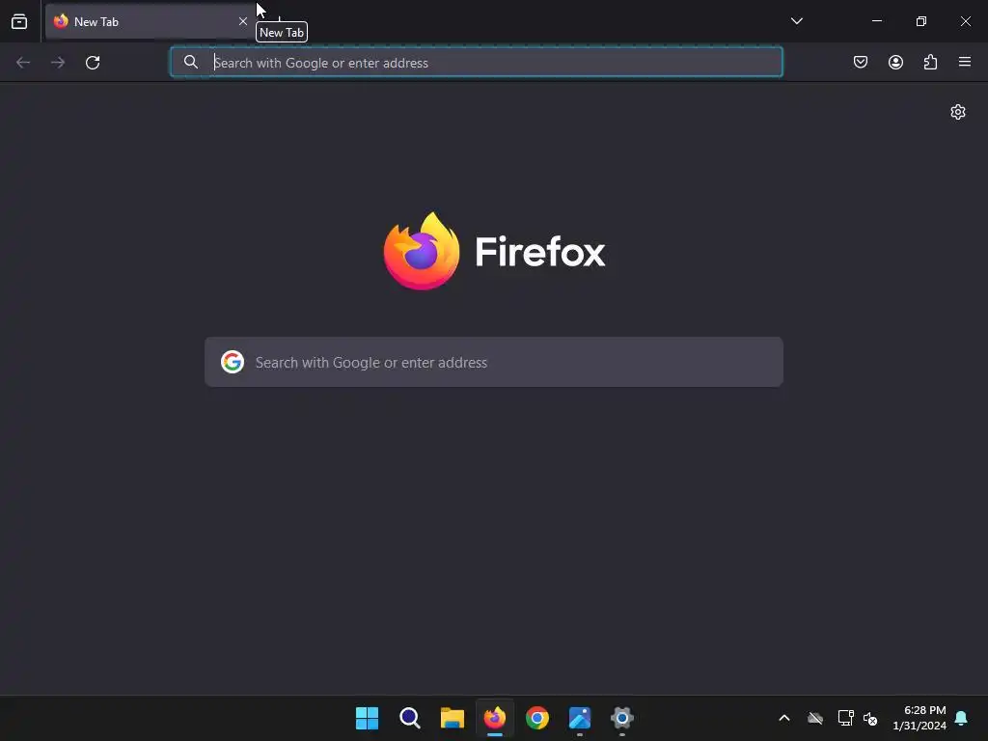Show hidden system tray icons

[784, 718]
